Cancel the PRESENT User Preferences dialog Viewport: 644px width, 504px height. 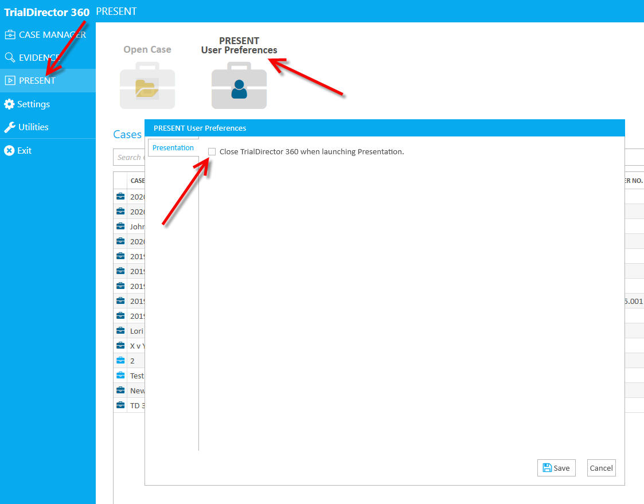tap(602, 468)
